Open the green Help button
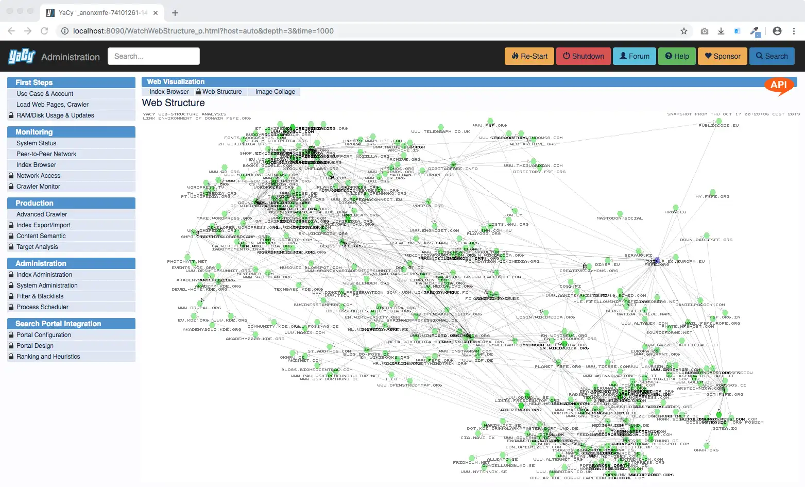This screenshot has width=805, height=487. pos(677,56)
